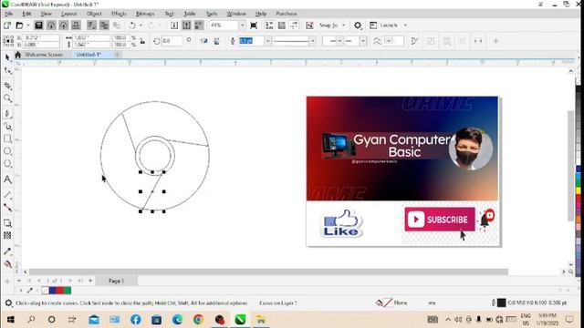Open the File menu
The image size is (584, 328).
9,14
